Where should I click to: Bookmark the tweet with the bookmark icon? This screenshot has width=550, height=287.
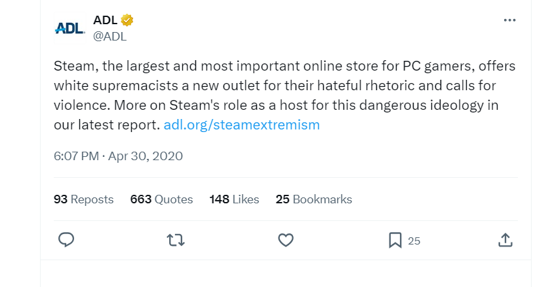[395, 241]
